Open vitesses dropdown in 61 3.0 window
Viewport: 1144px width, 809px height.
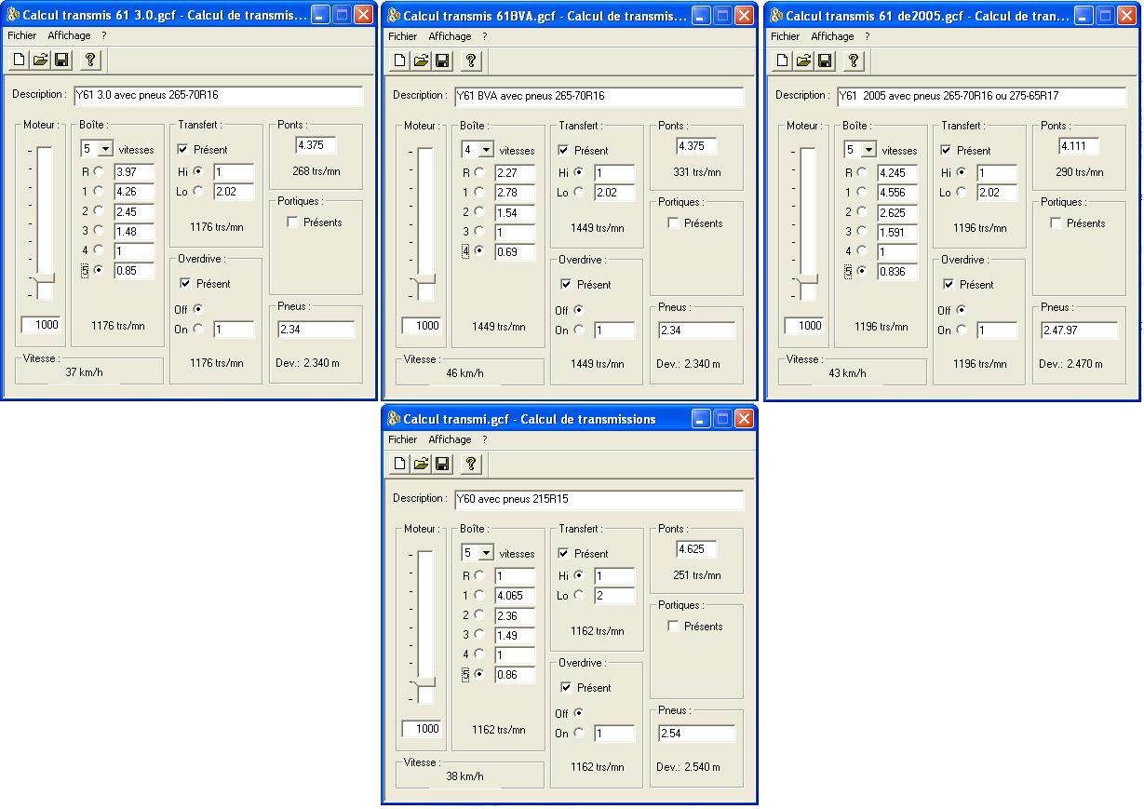coord(105,149)
